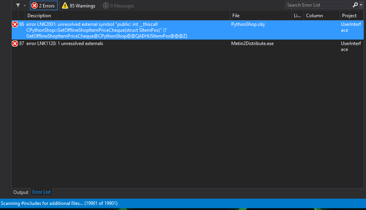Toggle the 85 Warnings filter
The width and height of the screenshot is (366, 210).
point(79,5)
